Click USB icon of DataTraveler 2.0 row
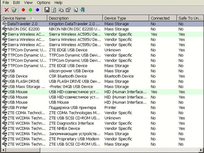Image resolution: width=204 pixels, height=153 pixels. tap(4, 24)
